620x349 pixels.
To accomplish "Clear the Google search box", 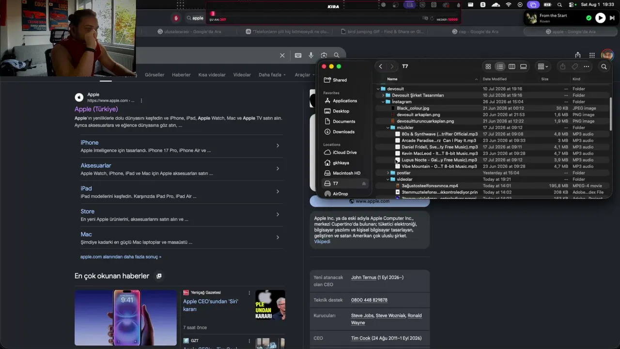I will 282,55.
